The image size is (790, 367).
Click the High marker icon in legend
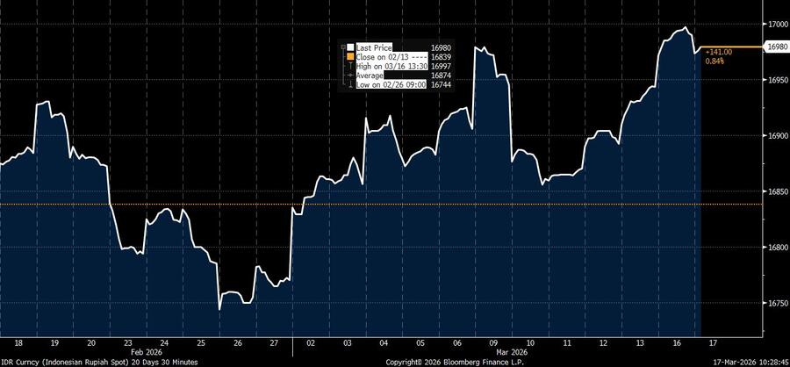click(349, 67)
